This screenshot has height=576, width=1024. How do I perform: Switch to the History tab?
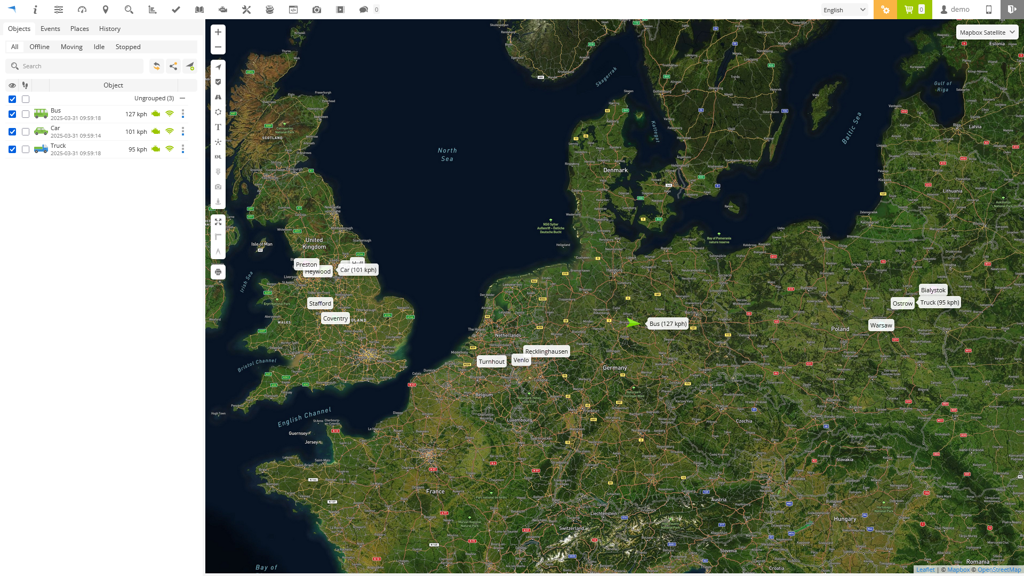[x=110, y=29]
